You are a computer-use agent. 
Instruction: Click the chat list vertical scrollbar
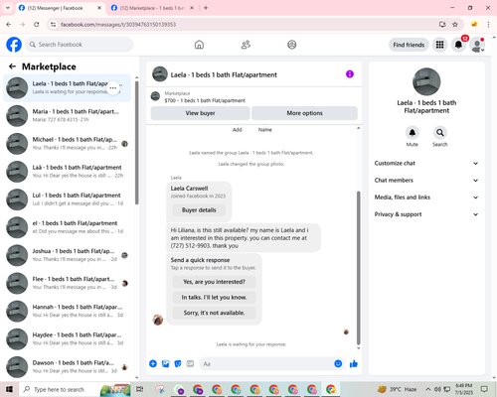point(137,142)
